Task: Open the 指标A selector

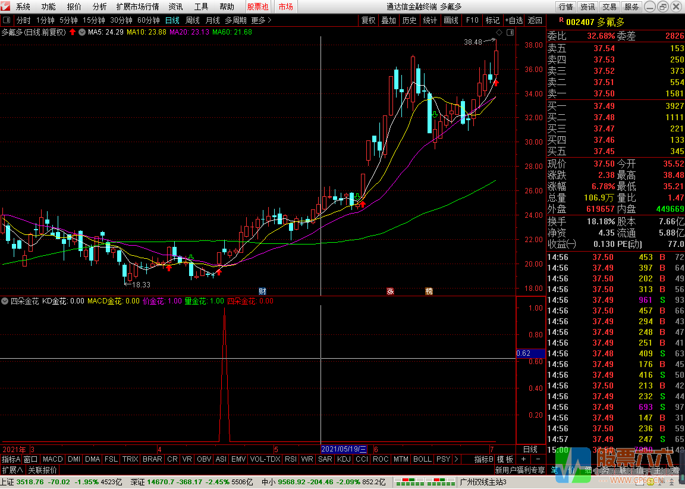Action: tap(11, 459)
